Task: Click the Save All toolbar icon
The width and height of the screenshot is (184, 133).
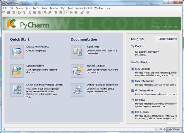Action: pyautogui.click(x=9, y=12)
